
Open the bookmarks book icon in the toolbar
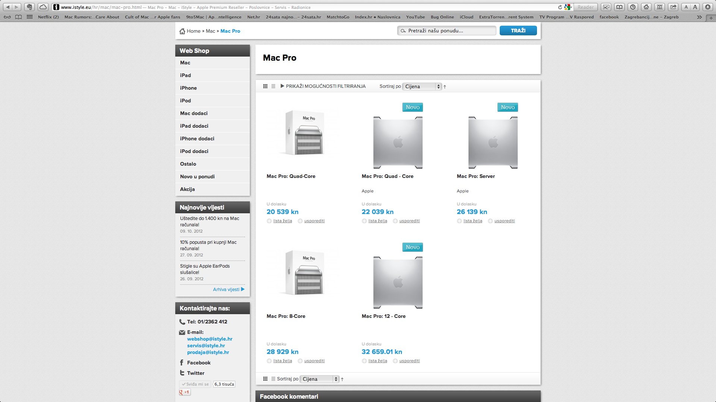[619, 7]
